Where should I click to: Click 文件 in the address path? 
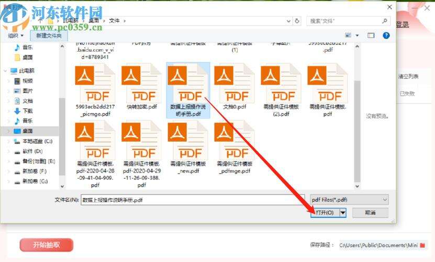[x=114, y=21]
